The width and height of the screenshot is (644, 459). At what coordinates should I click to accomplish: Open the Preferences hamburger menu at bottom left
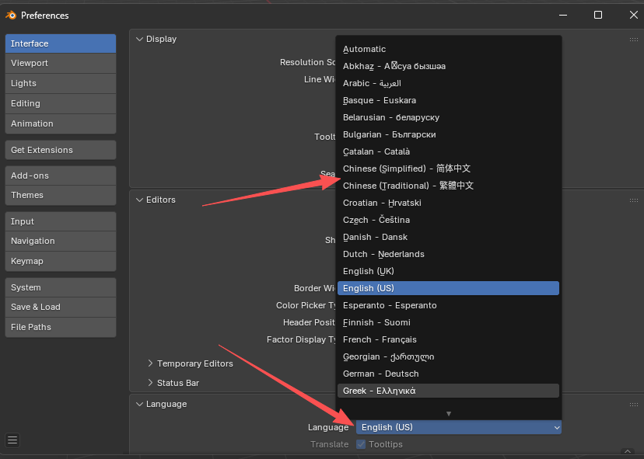[12, 440]
